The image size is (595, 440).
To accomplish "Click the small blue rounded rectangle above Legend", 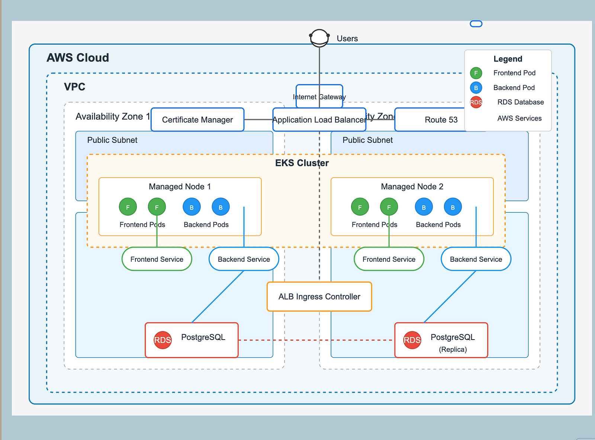I will click(476, 24).
